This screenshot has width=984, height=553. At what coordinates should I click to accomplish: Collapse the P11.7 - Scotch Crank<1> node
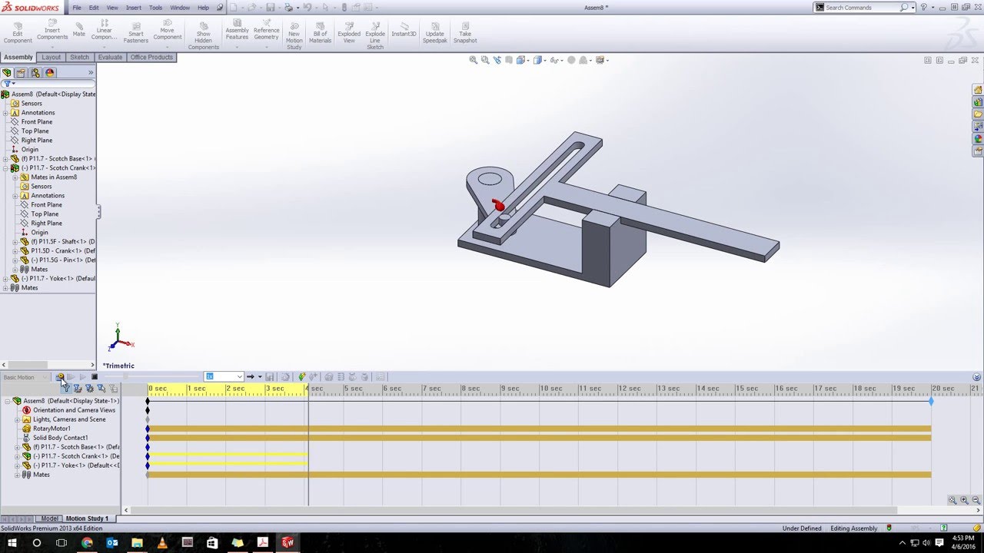pos(5,168)
